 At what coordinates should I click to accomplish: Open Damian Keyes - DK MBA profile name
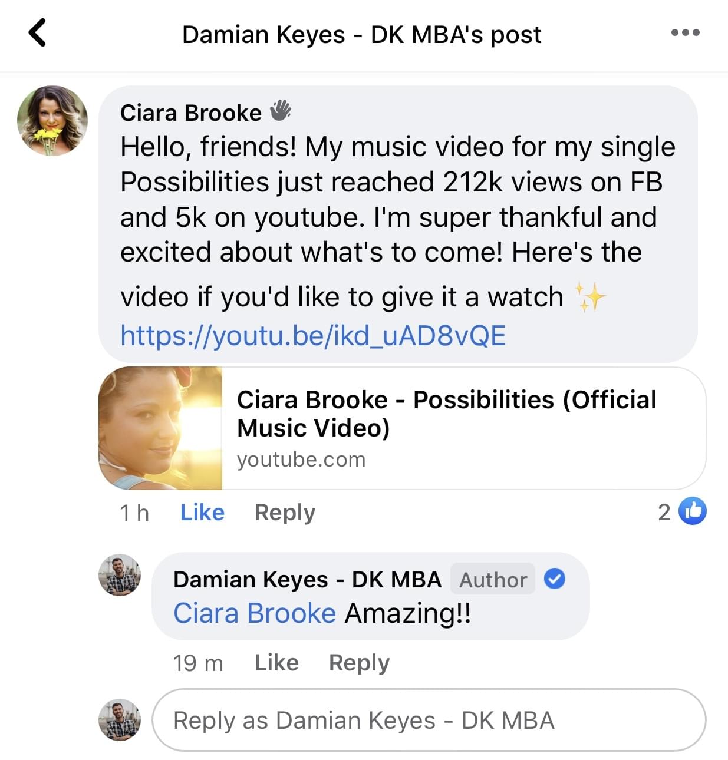tap(307, 580)
